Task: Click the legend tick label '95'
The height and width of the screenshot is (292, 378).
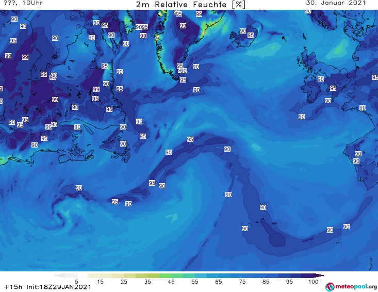Action: (x=289, y=282)
